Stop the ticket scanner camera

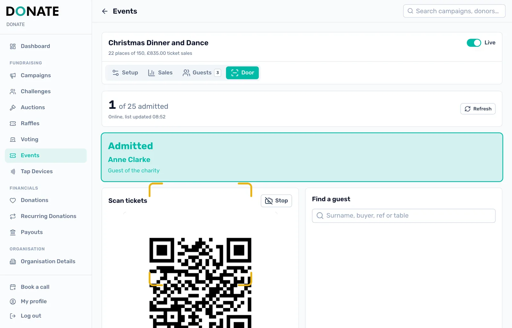276,201
